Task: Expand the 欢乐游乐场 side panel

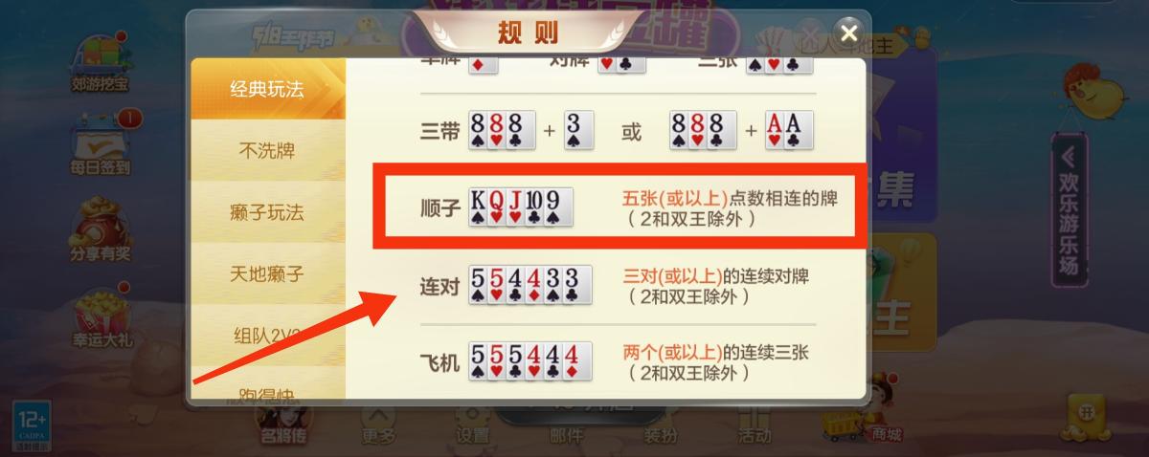Action: pos(1069,211)
